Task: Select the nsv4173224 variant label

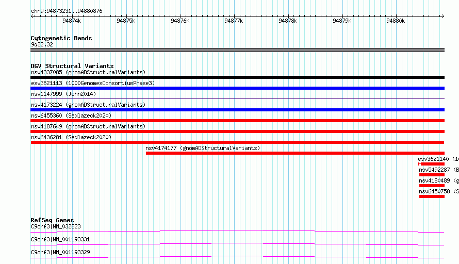Action: [88, 105]
